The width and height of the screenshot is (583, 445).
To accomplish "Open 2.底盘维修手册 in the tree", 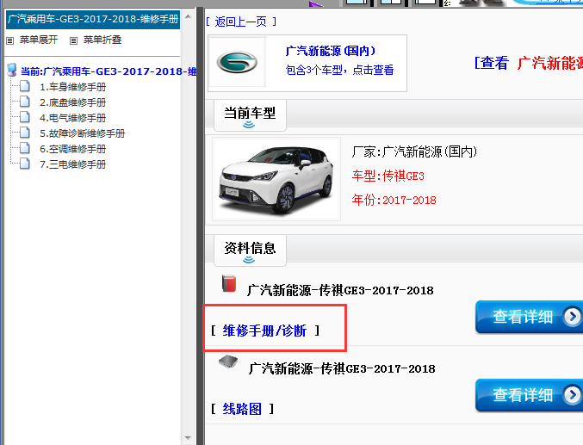I will [73, 102].
